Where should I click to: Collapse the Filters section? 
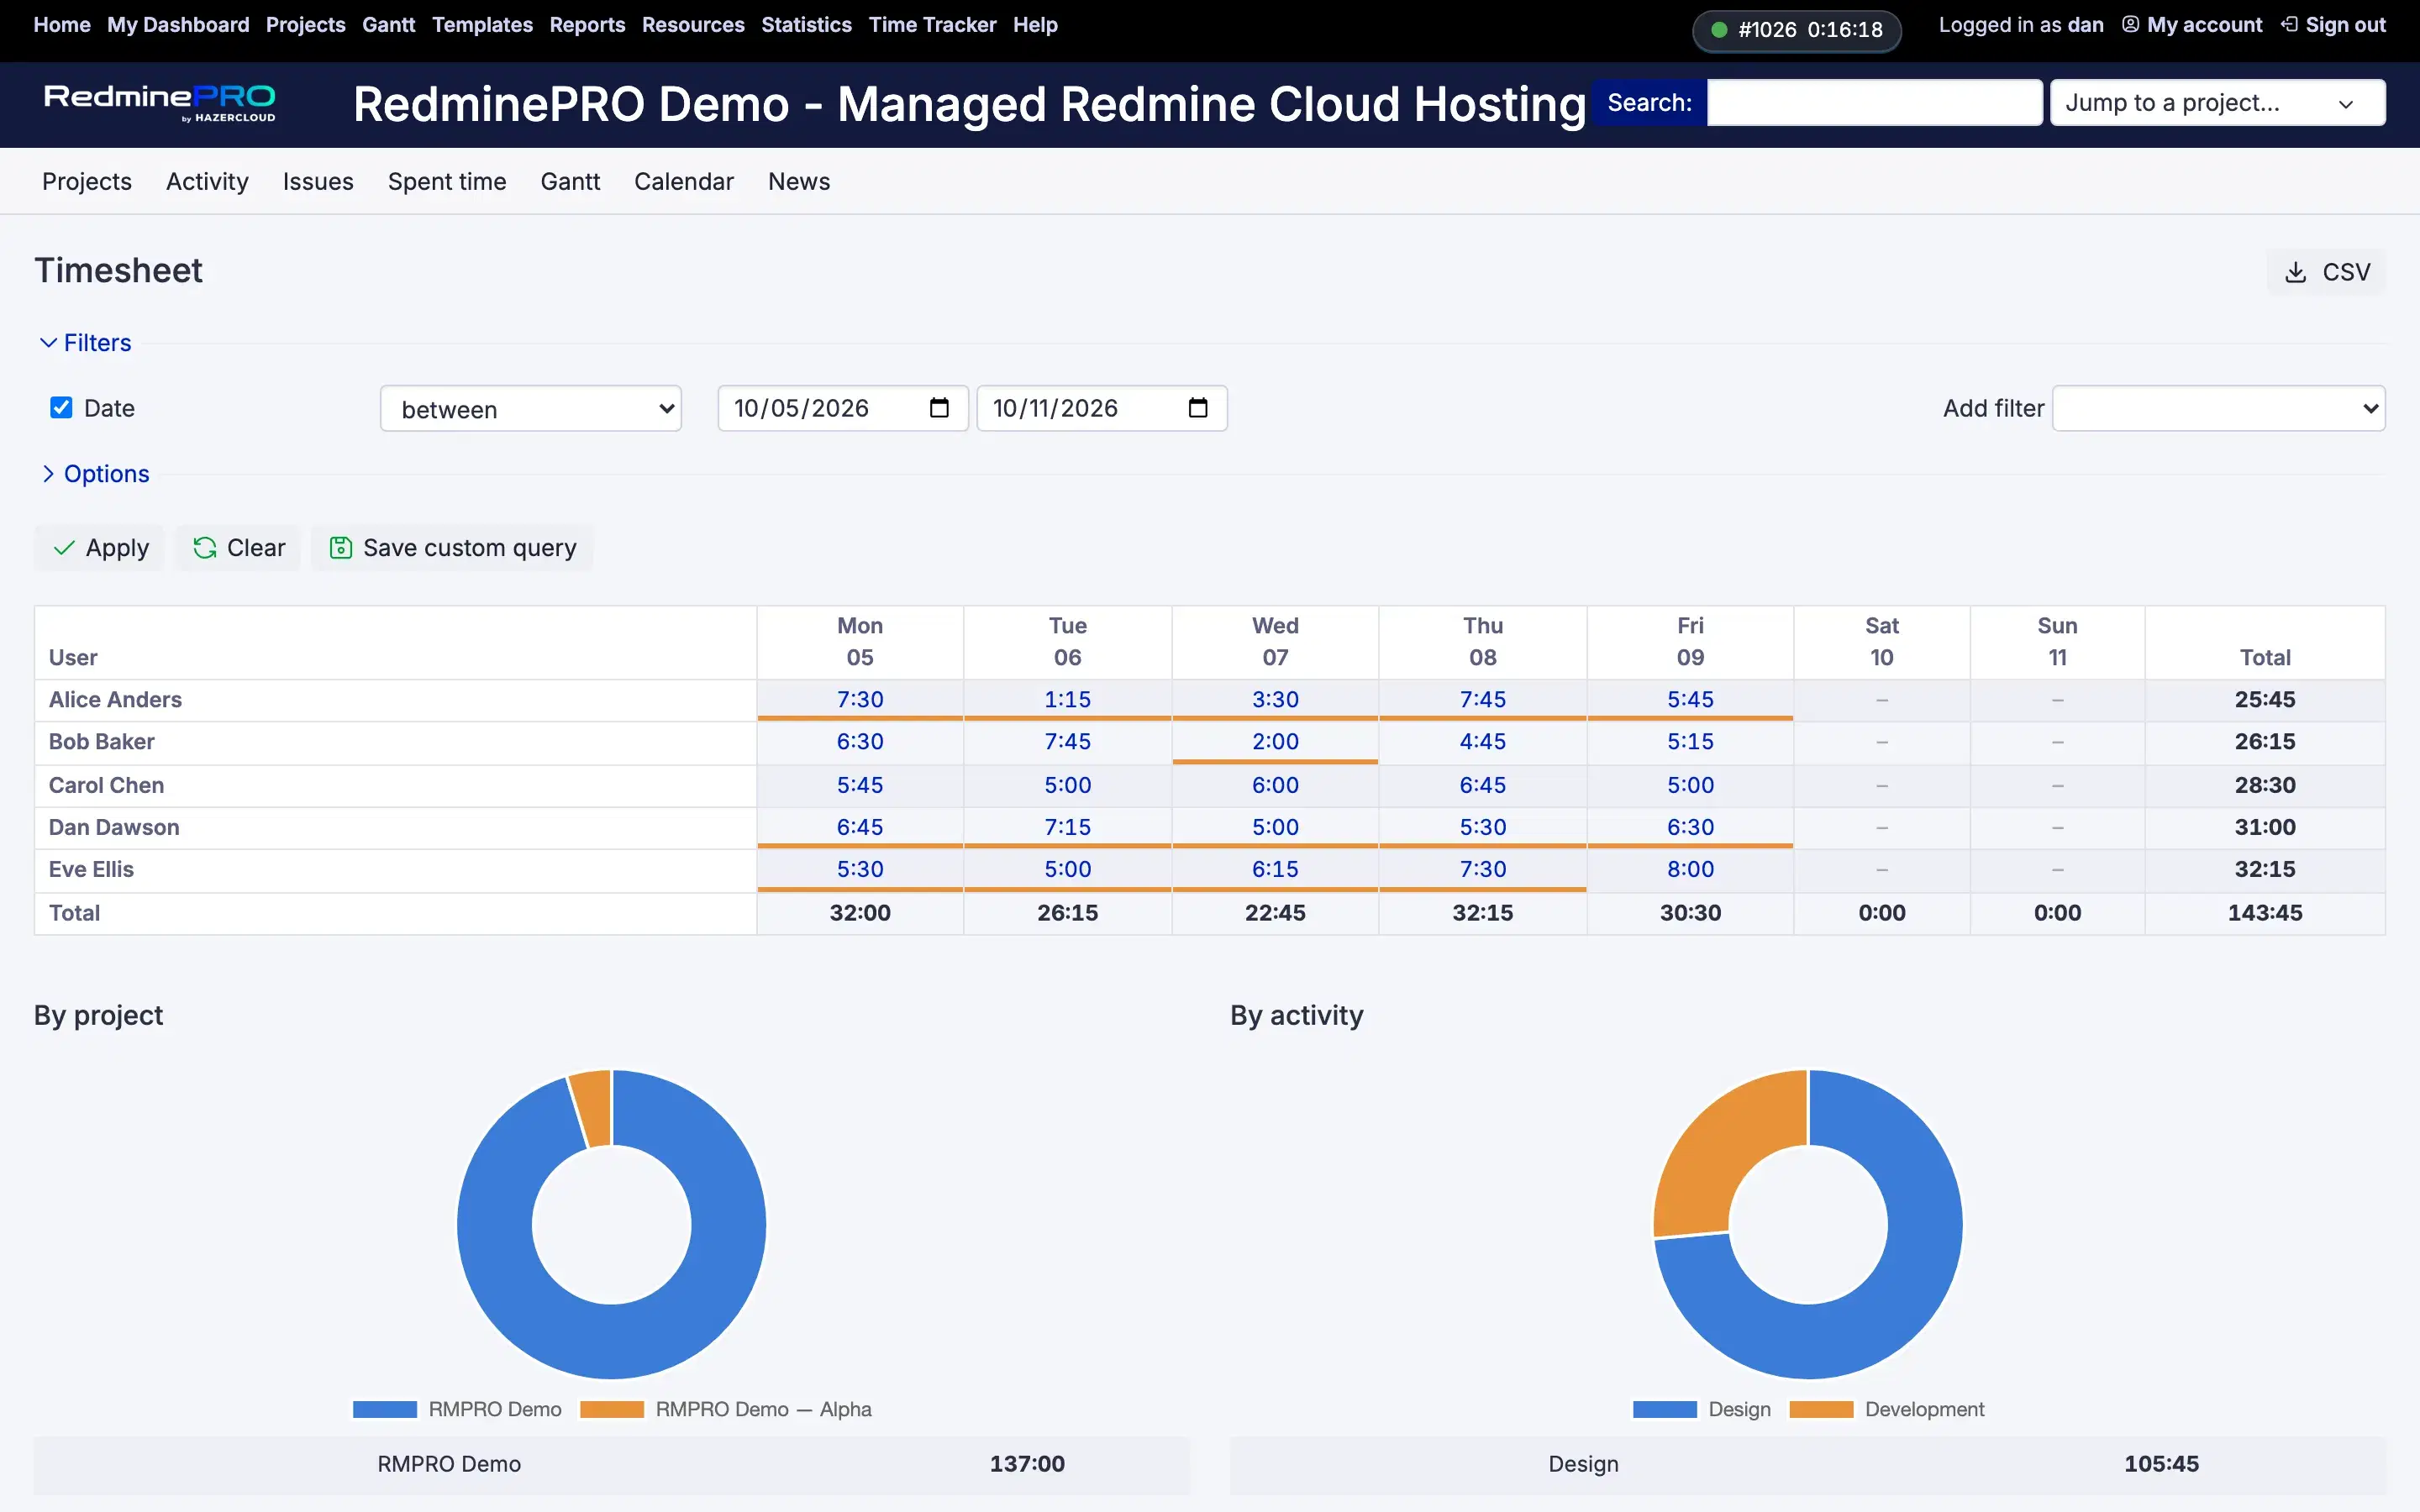coord(86,343)
